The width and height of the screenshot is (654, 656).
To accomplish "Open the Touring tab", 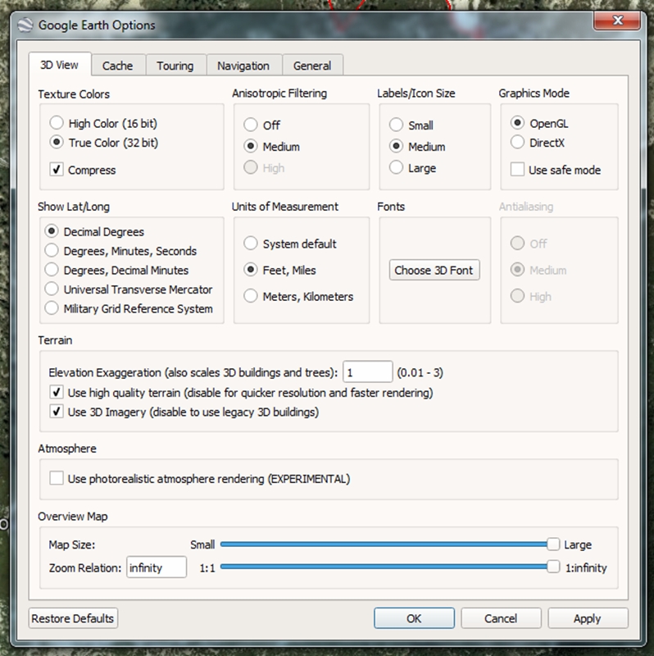I will click(x=175, y=66).
